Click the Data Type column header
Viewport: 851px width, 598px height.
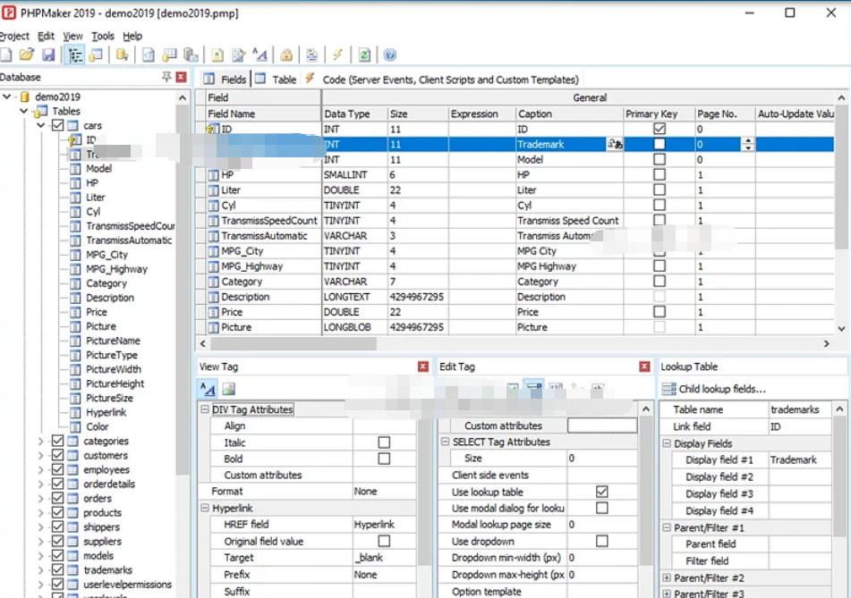pos(354,114)
